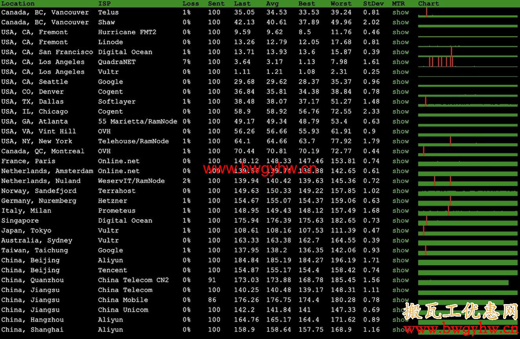
Task: Show MTR for Google Taichung
Action: click(x=401, y=250)
